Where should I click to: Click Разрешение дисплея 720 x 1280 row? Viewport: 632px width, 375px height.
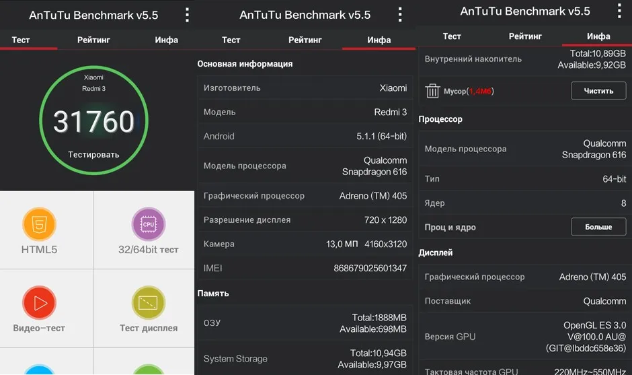(305, 220)
